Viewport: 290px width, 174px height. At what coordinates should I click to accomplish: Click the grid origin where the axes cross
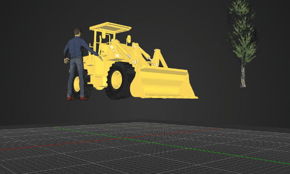126,138
